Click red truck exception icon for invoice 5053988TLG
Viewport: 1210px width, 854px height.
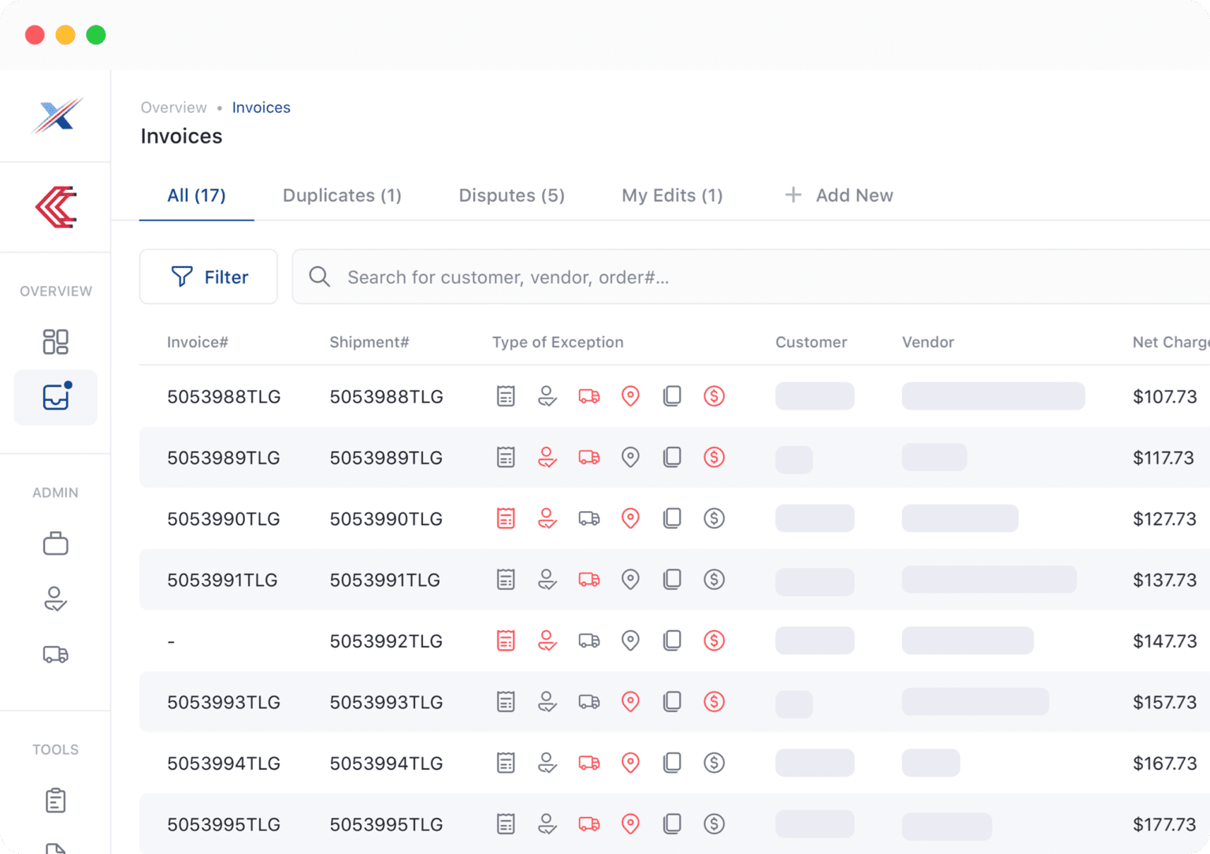[x=589, y=396]
